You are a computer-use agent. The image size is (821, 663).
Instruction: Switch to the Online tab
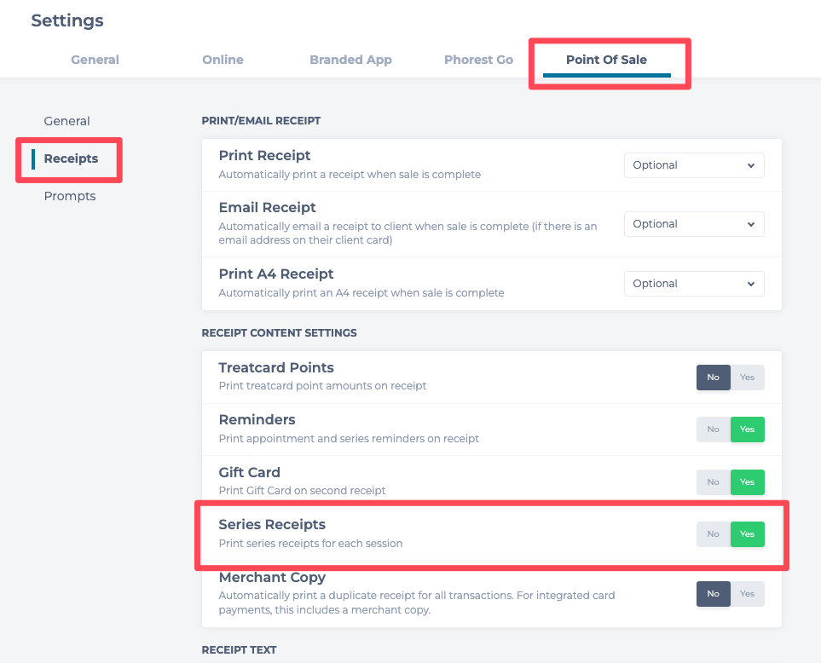click(223, 60)
